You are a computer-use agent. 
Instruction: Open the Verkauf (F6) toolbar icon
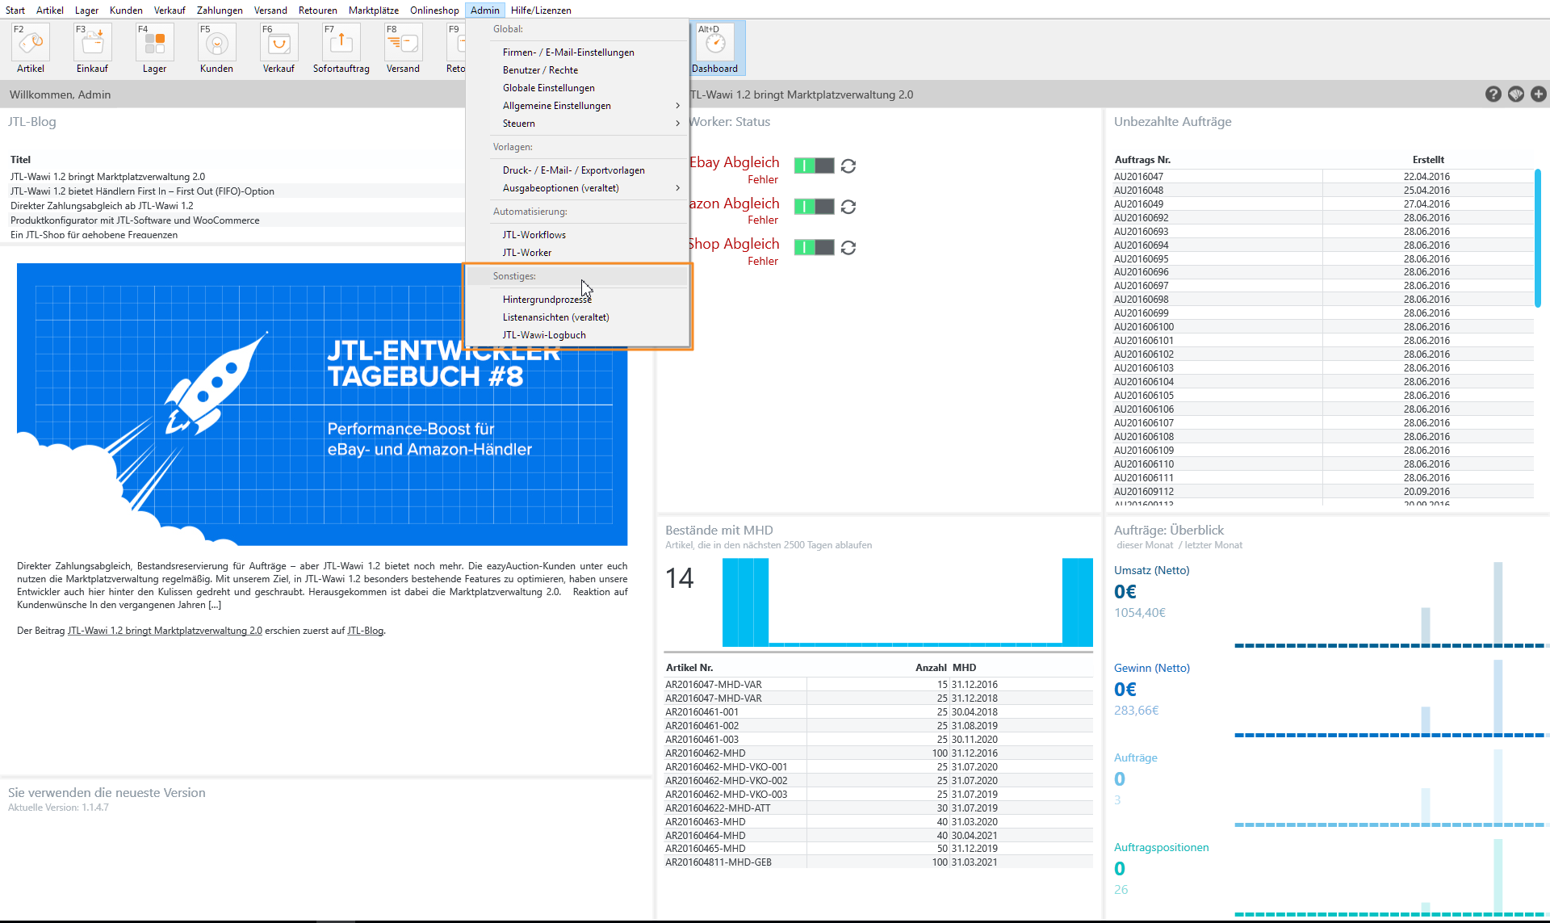(x=279, y=48)
